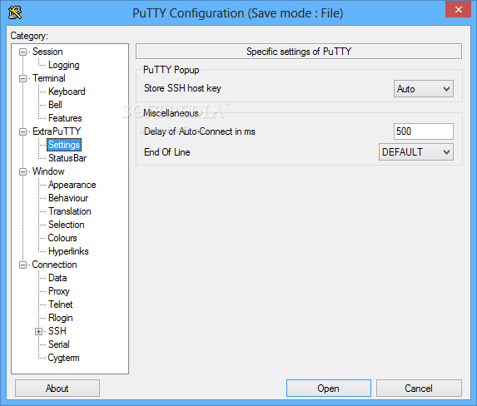The width and height of the screenshot is (477, 406).
Task: Collapse the ExtraPuTTY tree node
Action: (x=22, y=131)
